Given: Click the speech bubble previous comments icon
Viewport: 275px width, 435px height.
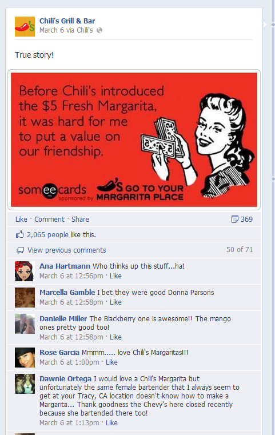Looking at the screenshot, I should coord(20,250).
